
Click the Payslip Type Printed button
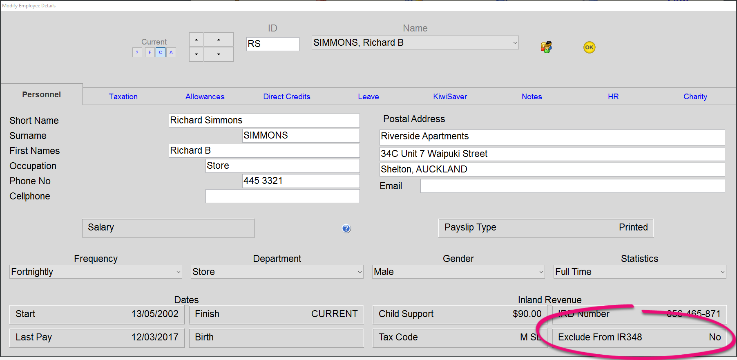[x=546, y=228]
